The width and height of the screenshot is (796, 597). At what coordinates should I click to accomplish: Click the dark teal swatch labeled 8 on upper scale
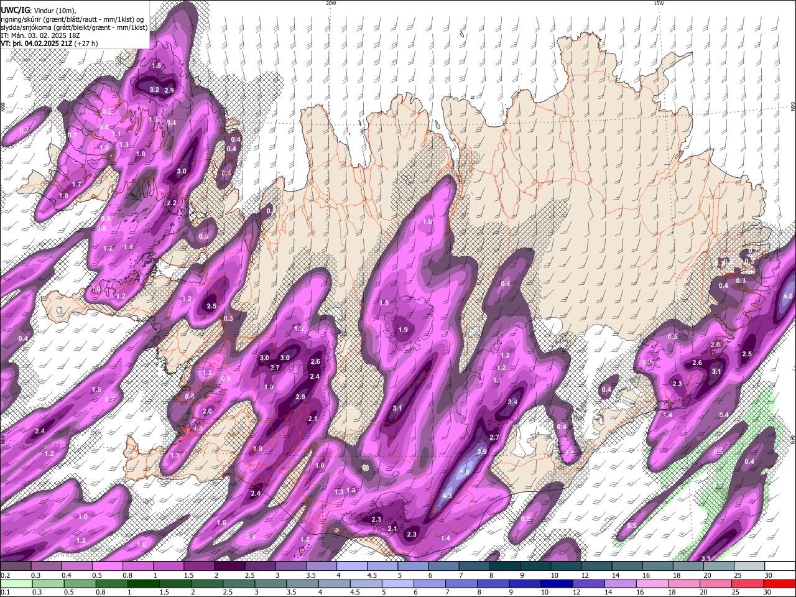click(505, 567)
